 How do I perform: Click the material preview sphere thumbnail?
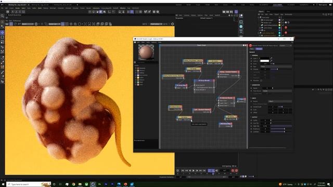point(146,52)
